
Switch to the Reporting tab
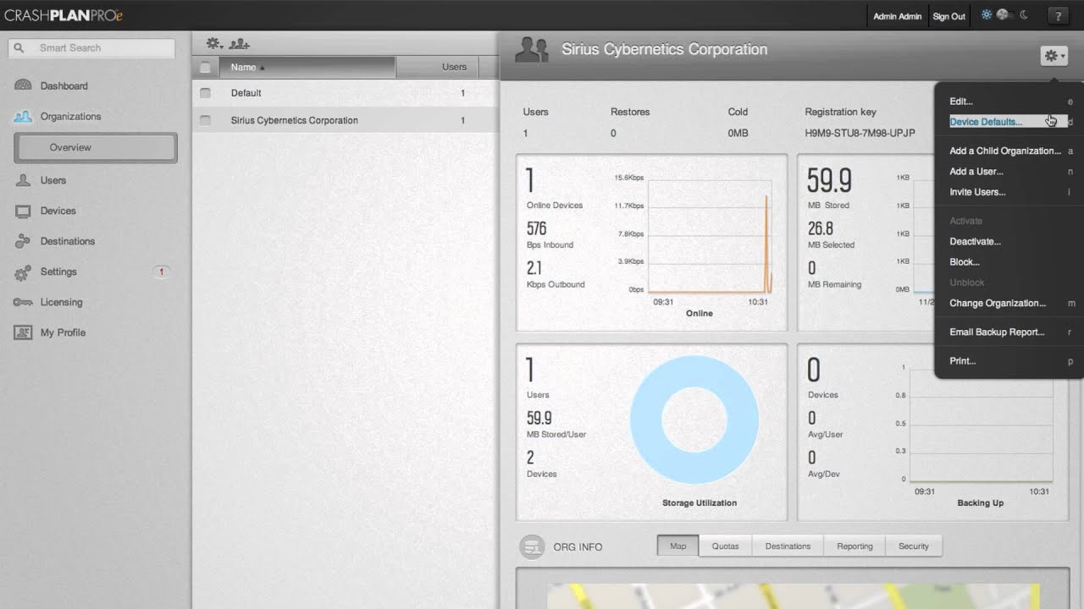point(854,546)
